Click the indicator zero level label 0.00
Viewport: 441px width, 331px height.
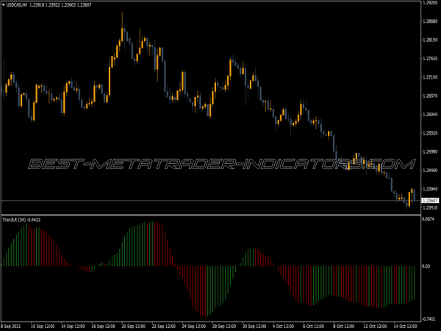pyautogui.click(x=426, y=266)
